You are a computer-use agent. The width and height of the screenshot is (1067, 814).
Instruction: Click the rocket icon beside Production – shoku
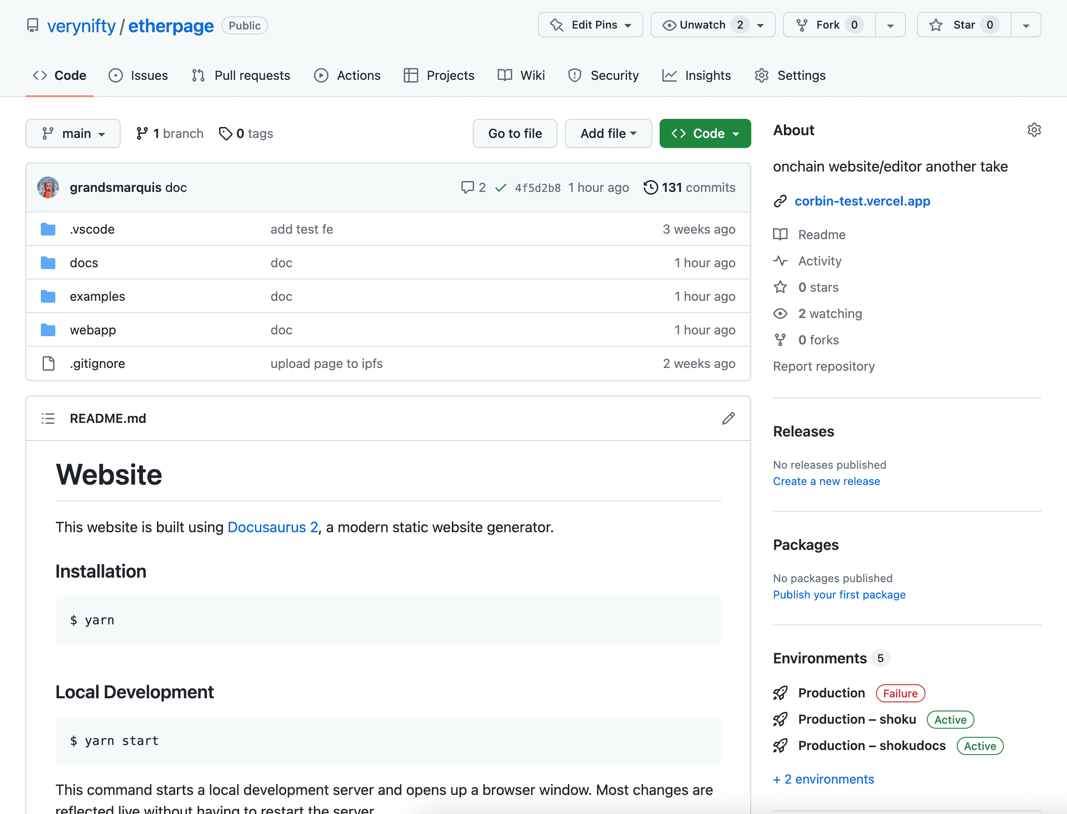(780, 720)
